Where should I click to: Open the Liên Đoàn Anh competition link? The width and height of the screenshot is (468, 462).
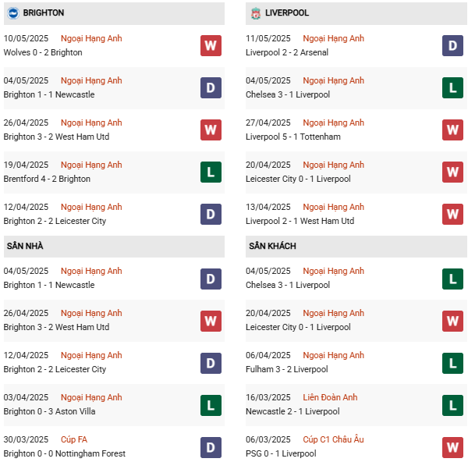pos(330,397)
